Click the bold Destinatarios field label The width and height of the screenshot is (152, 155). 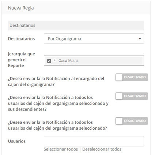coord(22,39)
